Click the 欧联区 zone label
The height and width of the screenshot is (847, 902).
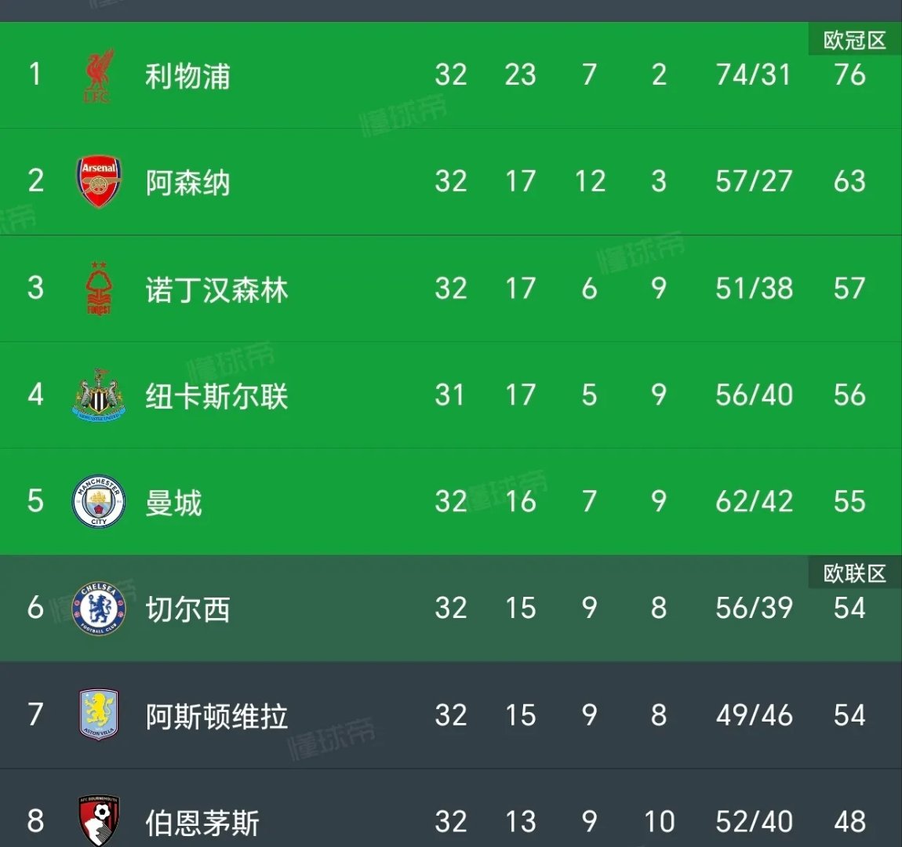coord(854,574)
